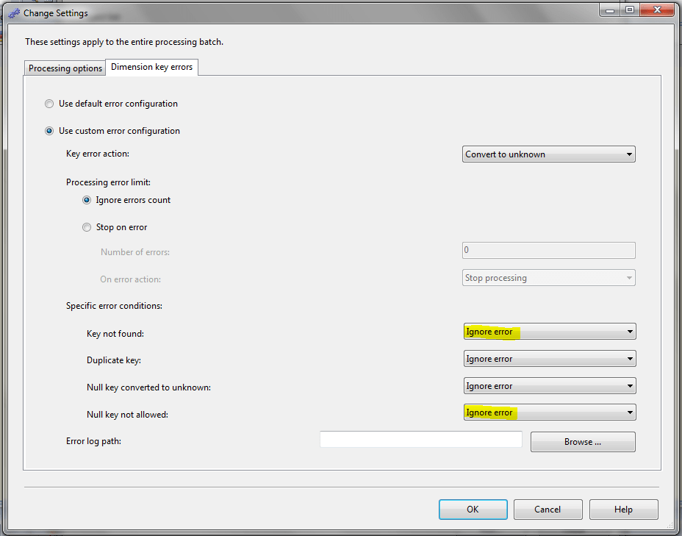Open the Help dialog
The height and width of the screenshot is (536, 682).
tap(623, 509)
